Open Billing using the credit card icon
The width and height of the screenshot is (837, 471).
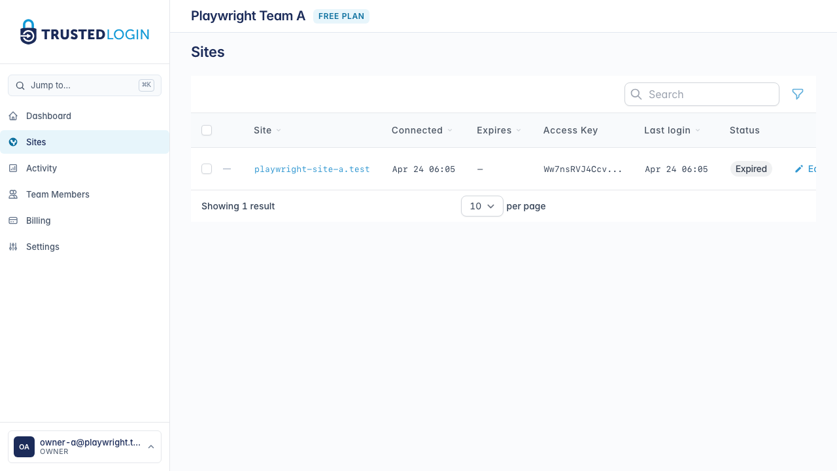(x=13, y=220)
